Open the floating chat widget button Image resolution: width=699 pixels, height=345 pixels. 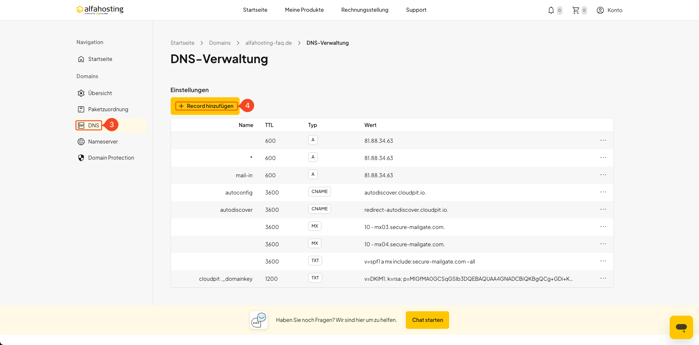point(681,327)
